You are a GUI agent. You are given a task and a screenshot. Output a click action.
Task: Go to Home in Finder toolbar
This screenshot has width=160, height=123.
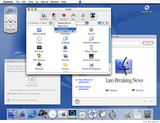tap(54, 16)
